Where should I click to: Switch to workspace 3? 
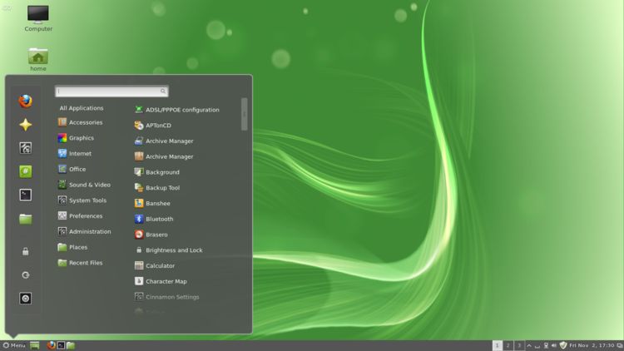click(x=519, y=345)
